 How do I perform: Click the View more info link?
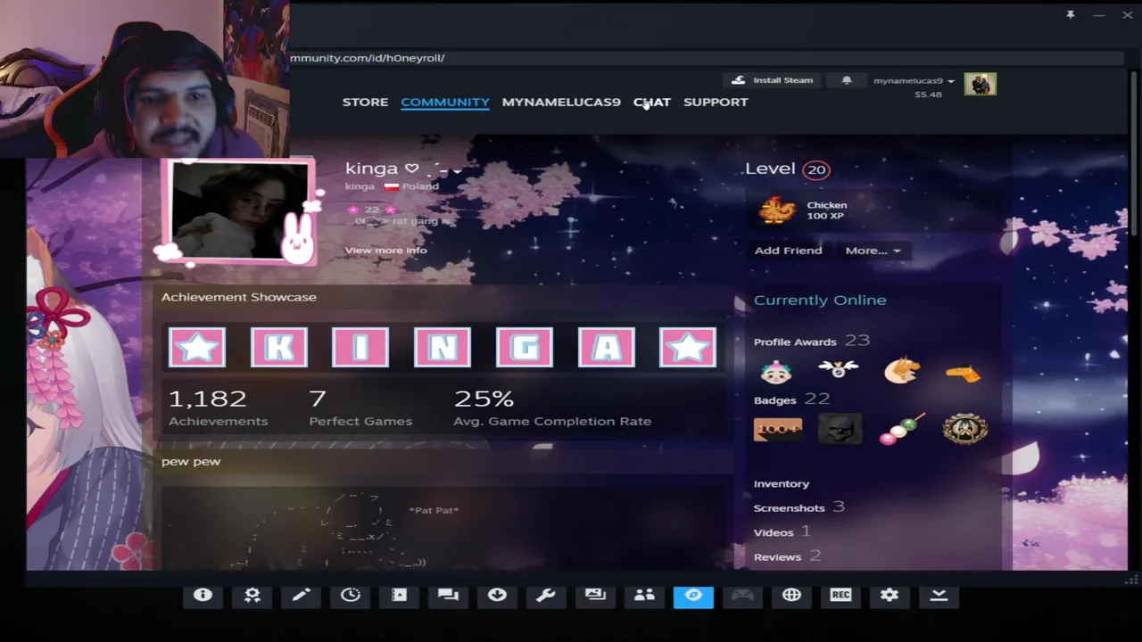tap(385, 250)
